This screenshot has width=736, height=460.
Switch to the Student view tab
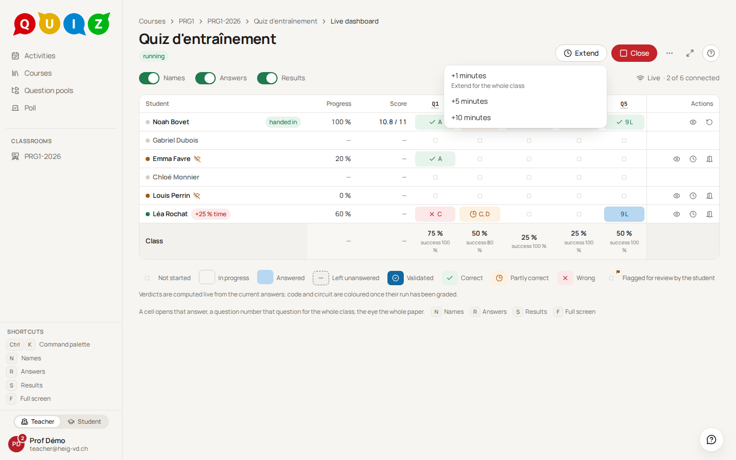(84, 422)
